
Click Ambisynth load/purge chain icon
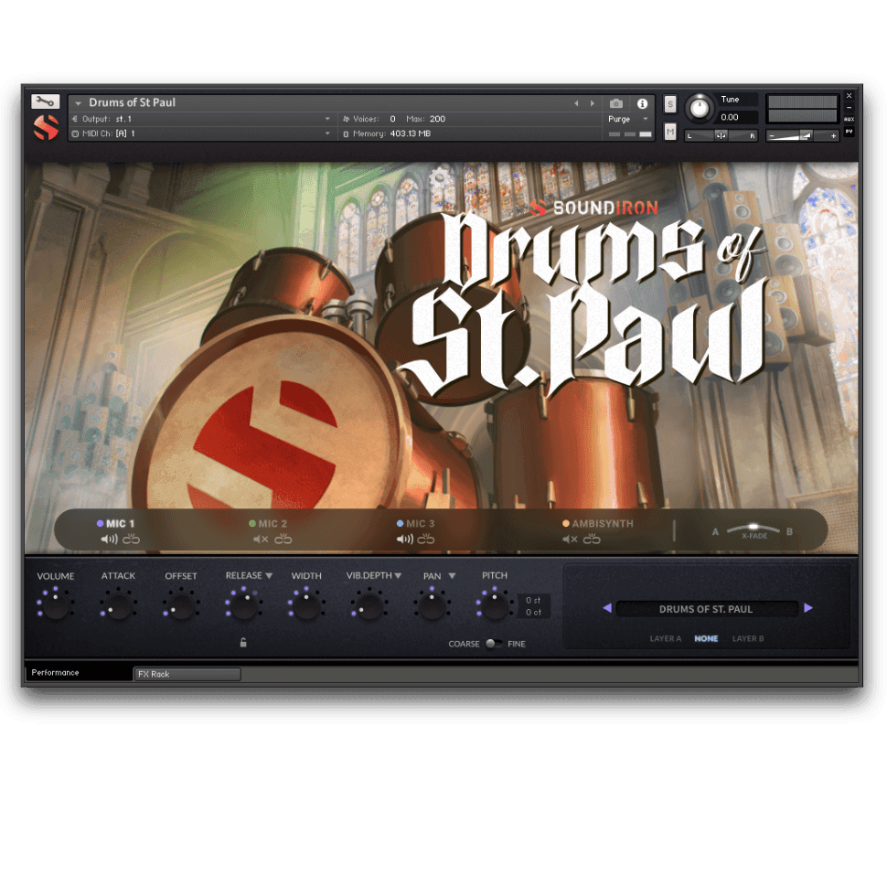(592, 539)
